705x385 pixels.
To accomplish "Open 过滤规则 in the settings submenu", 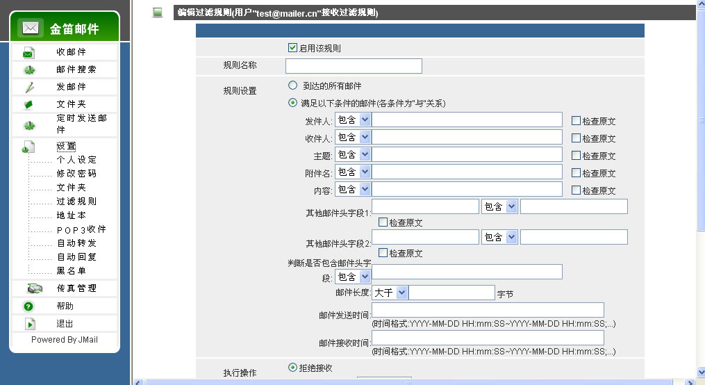I will (x=76, y=202).
